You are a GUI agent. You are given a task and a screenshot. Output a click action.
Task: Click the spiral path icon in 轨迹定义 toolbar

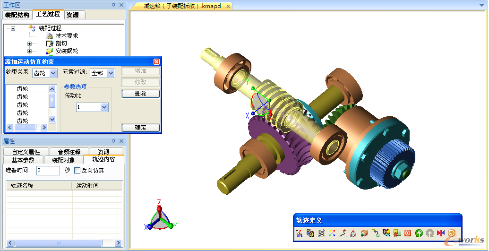tap(321, 233)
